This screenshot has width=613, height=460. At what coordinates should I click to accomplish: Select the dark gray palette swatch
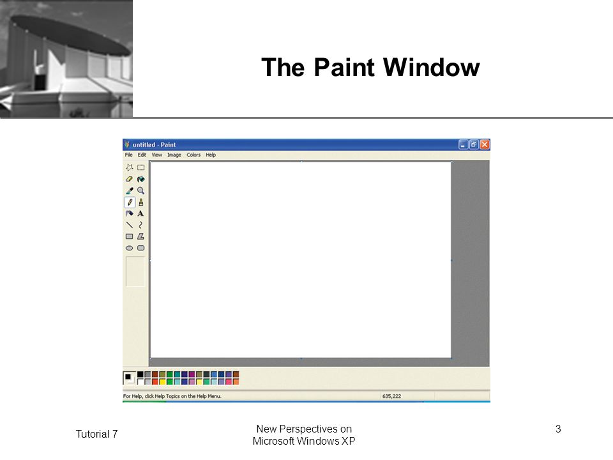tap(148, 374)
